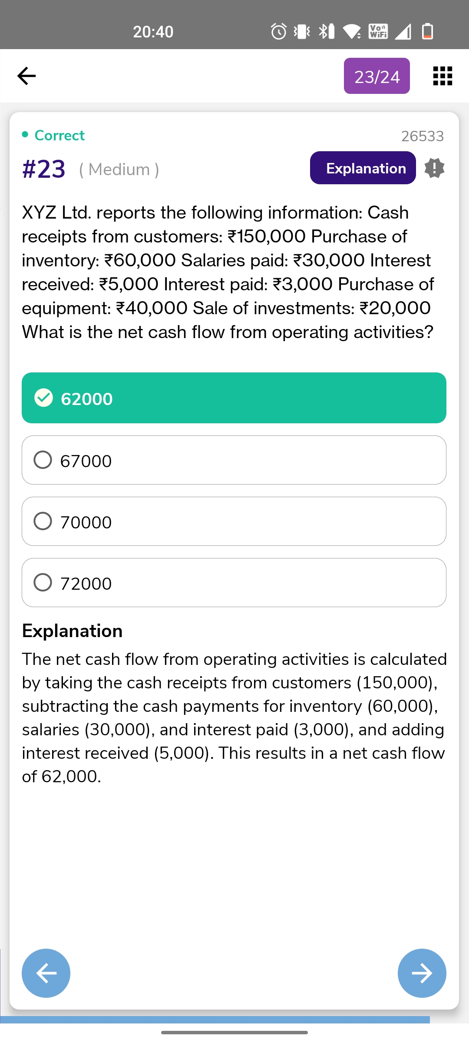This screenshot has height=1043, width=469.
Task: Tap the #23 question number
Action: 44,169
